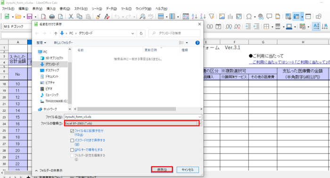The width and height of the screenshot is (330, 178).
Task: Select the Clone Formatting paintbrush icon
Action: pos(98,16)
